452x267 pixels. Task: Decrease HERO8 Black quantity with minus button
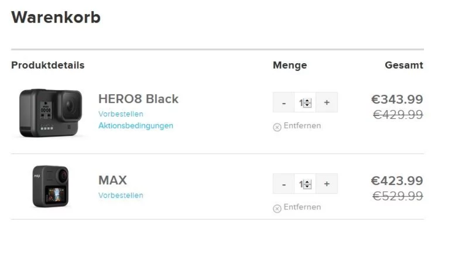pos(284,103)
